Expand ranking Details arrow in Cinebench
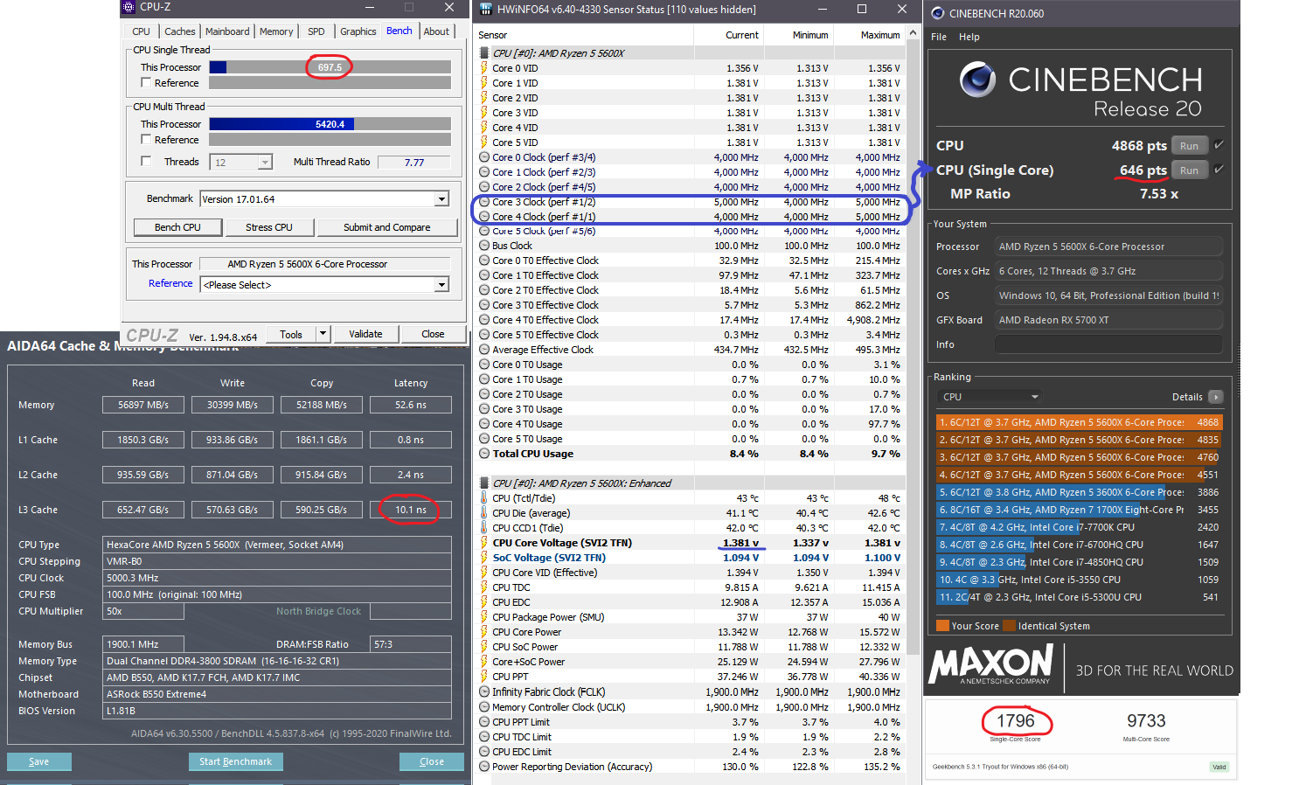The width and height of the screenshot is (1313, 785). (x=1215, y=397)
